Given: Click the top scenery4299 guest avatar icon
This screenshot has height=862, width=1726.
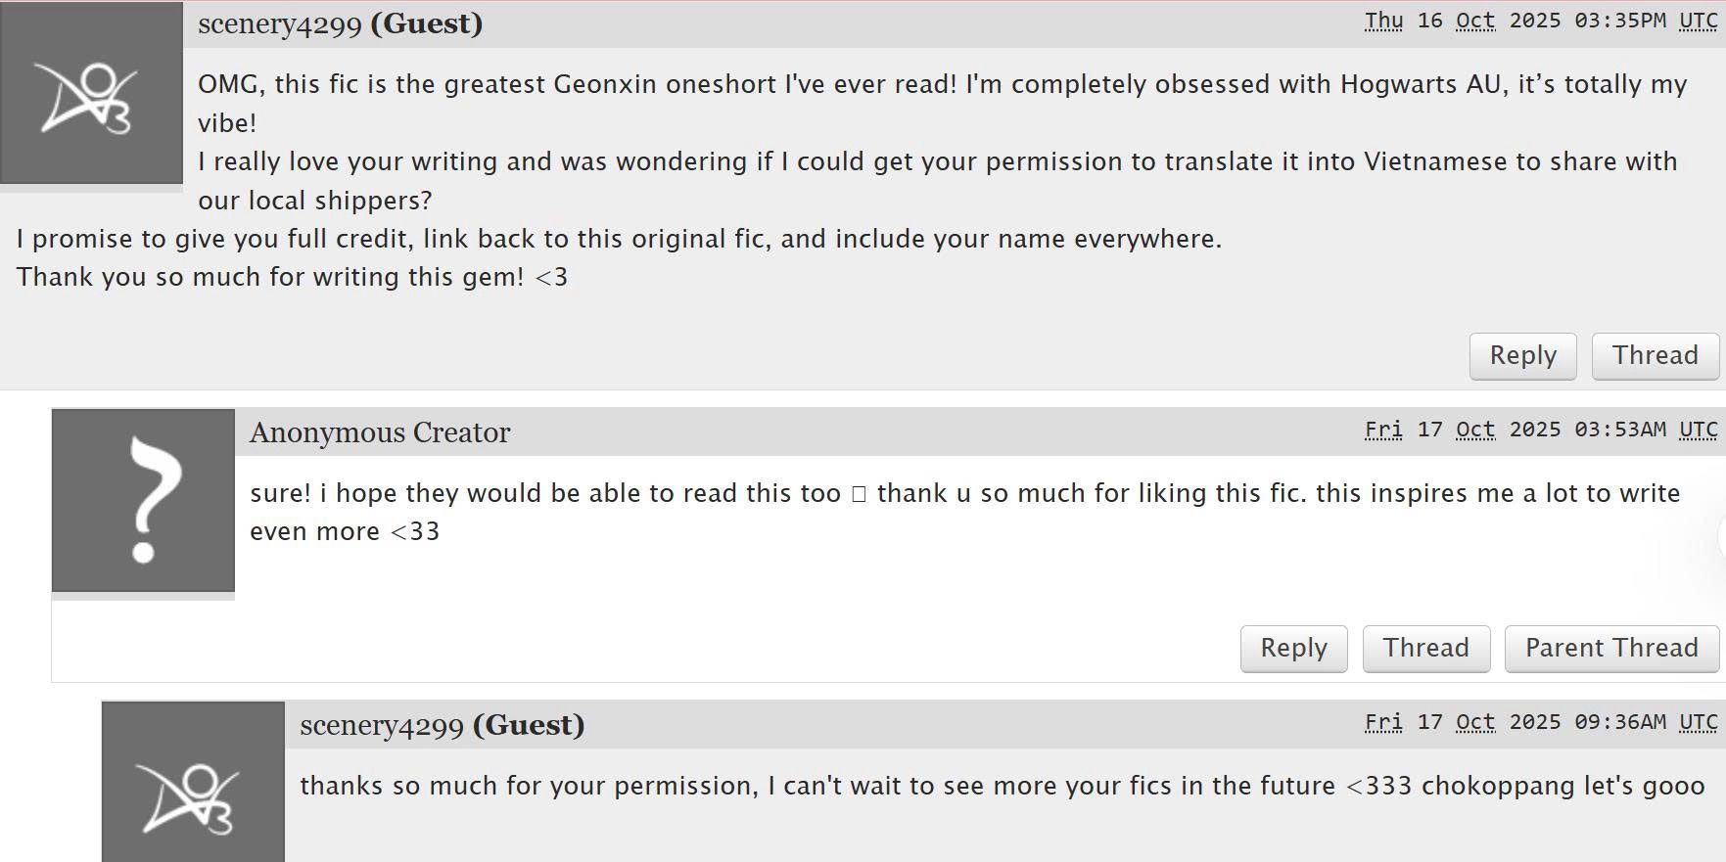Looking at the screenshot, I should 91,95.
